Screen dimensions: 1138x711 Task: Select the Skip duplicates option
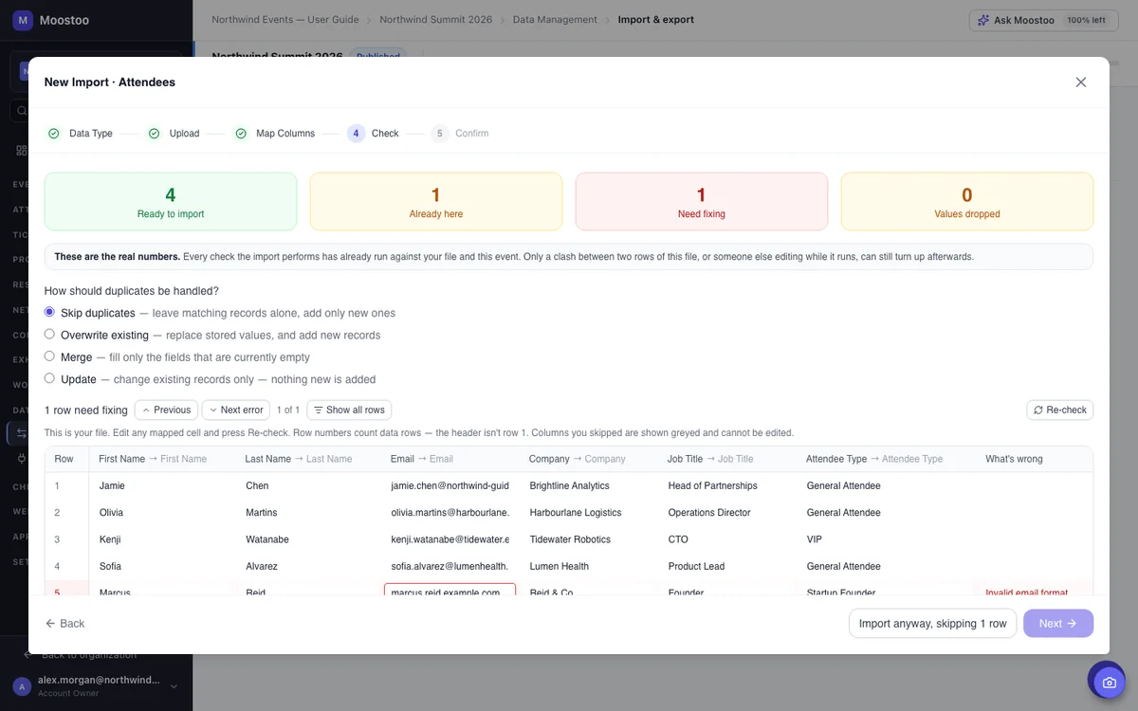[49, 312]
